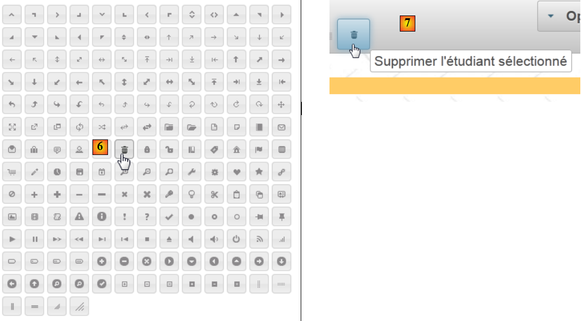Click the trash icon in the icon grid
The height and width of the screenshot is (321, 582).
125,149
